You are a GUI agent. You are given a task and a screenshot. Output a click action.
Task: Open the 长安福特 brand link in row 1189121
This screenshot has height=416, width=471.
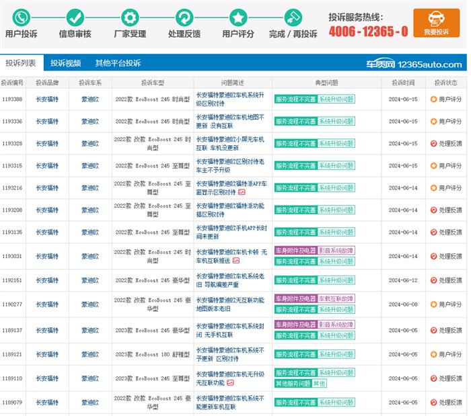click(x=47, y=354)
